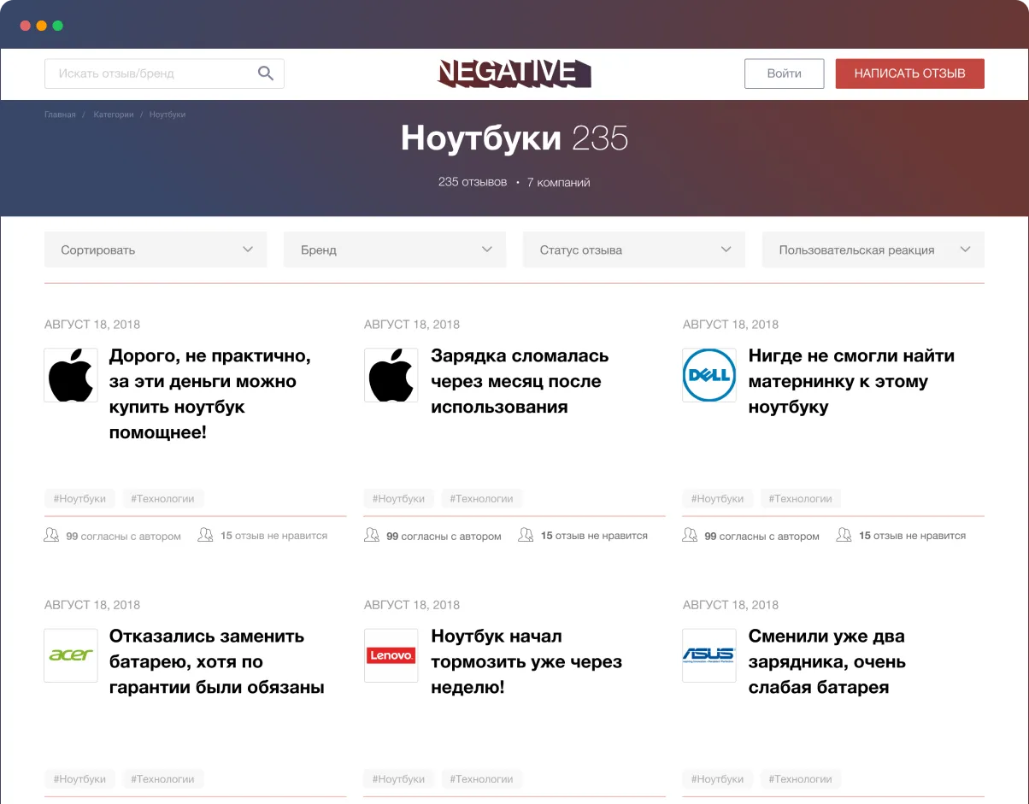Screen dimensions: 1029x804
Task: Click the search magnifier icon
Action: point(266,73)
